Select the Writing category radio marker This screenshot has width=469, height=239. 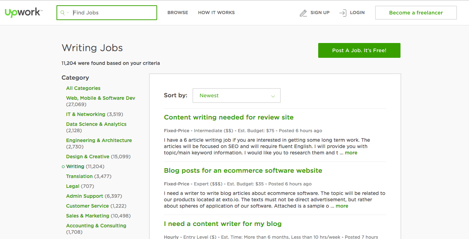tap(63, 167)
